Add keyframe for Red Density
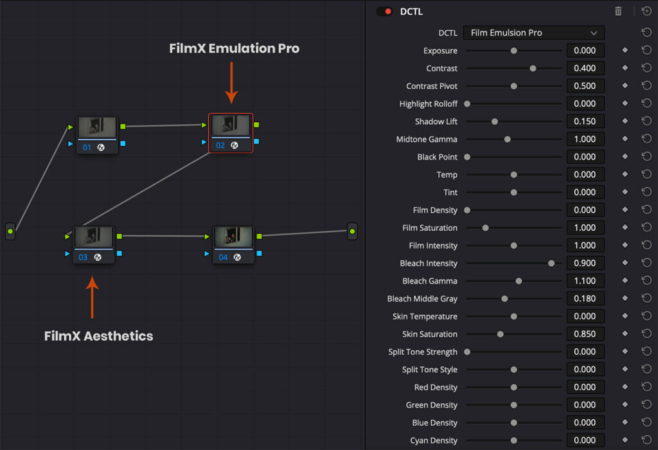 (625, 386)
